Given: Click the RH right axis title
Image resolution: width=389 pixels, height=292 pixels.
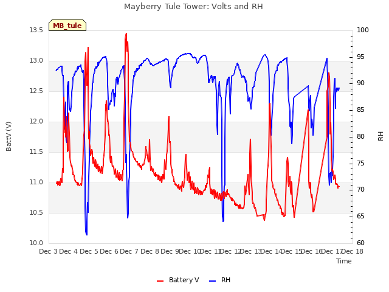Looking at the screenshot, I should tap(380, 136).
